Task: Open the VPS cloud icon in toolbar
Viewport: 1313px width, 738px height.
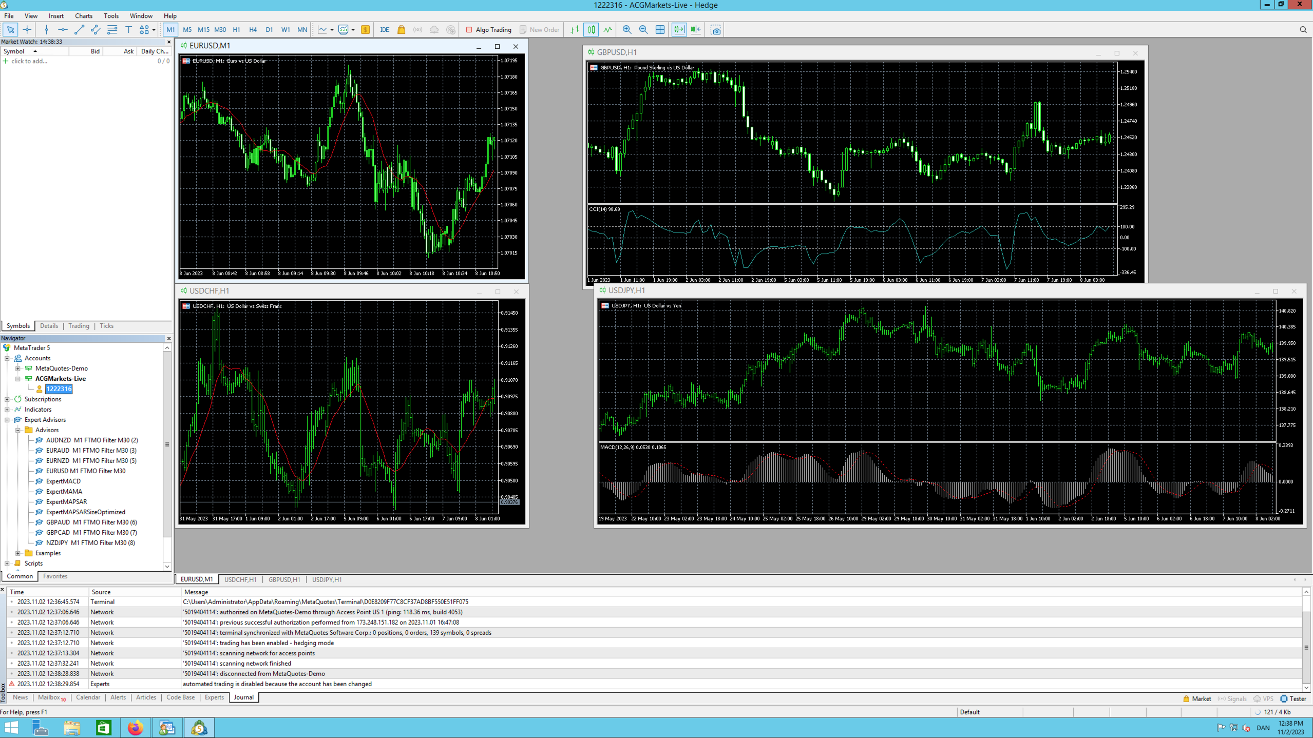Action: [x=434, y=30]
